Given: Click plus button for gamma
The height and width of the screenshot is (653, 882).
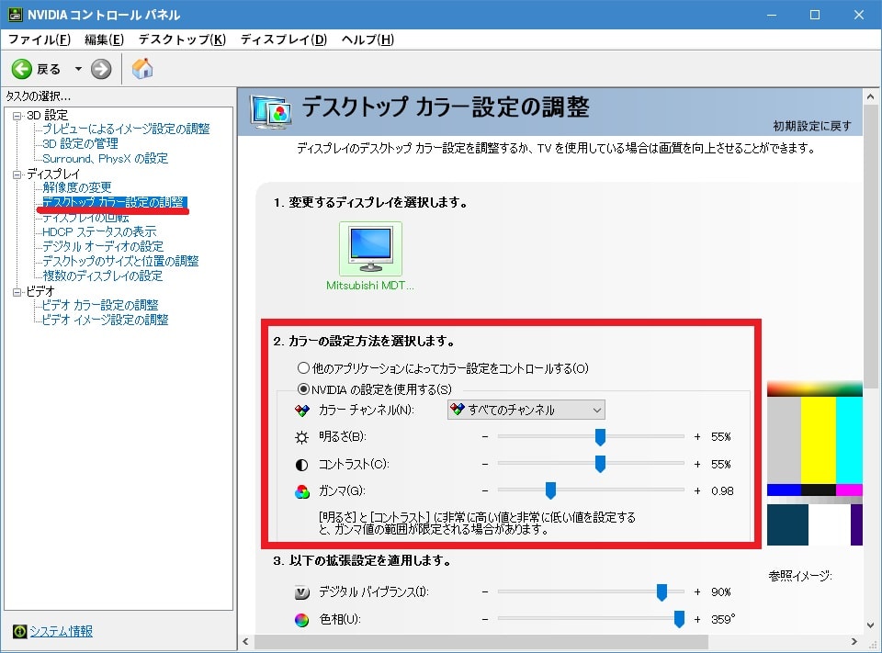Looking at the screenshot, I should click(x=697, y=491).
